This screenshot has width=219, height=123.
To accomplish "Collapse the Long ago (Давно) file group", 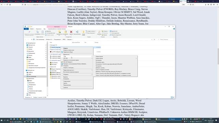I will click(x=49, y=67).
